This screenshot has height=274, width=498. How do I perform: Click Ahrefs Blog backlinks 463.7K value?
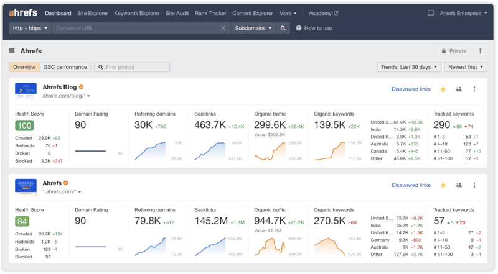pyautogui.click(x=210, y=125)
